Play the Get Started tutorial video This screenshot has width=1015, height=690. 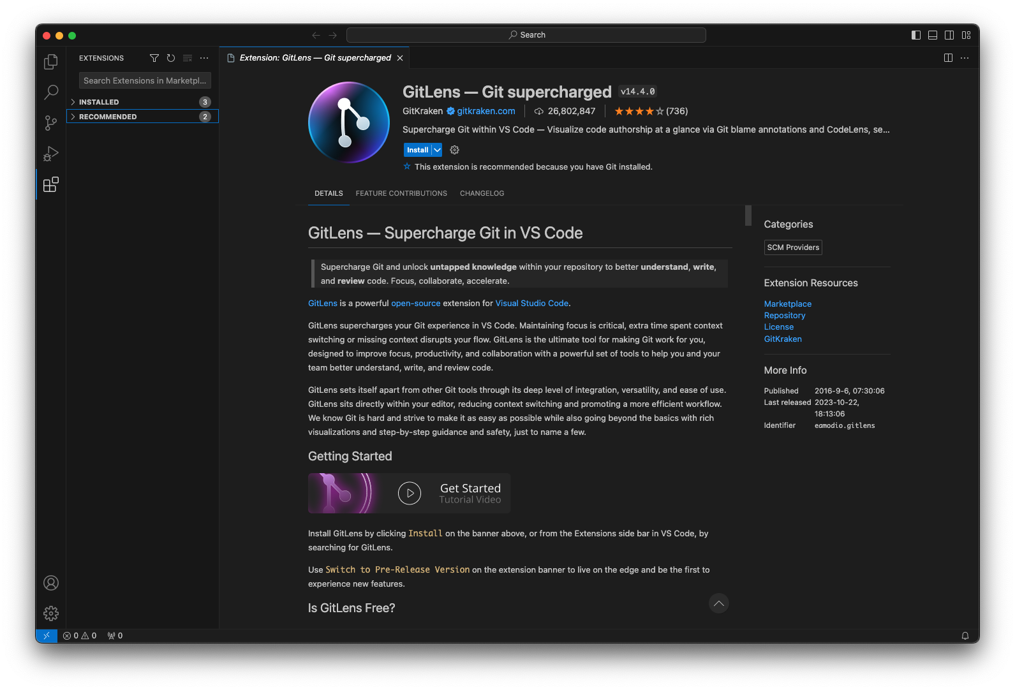tap(410, 493)
